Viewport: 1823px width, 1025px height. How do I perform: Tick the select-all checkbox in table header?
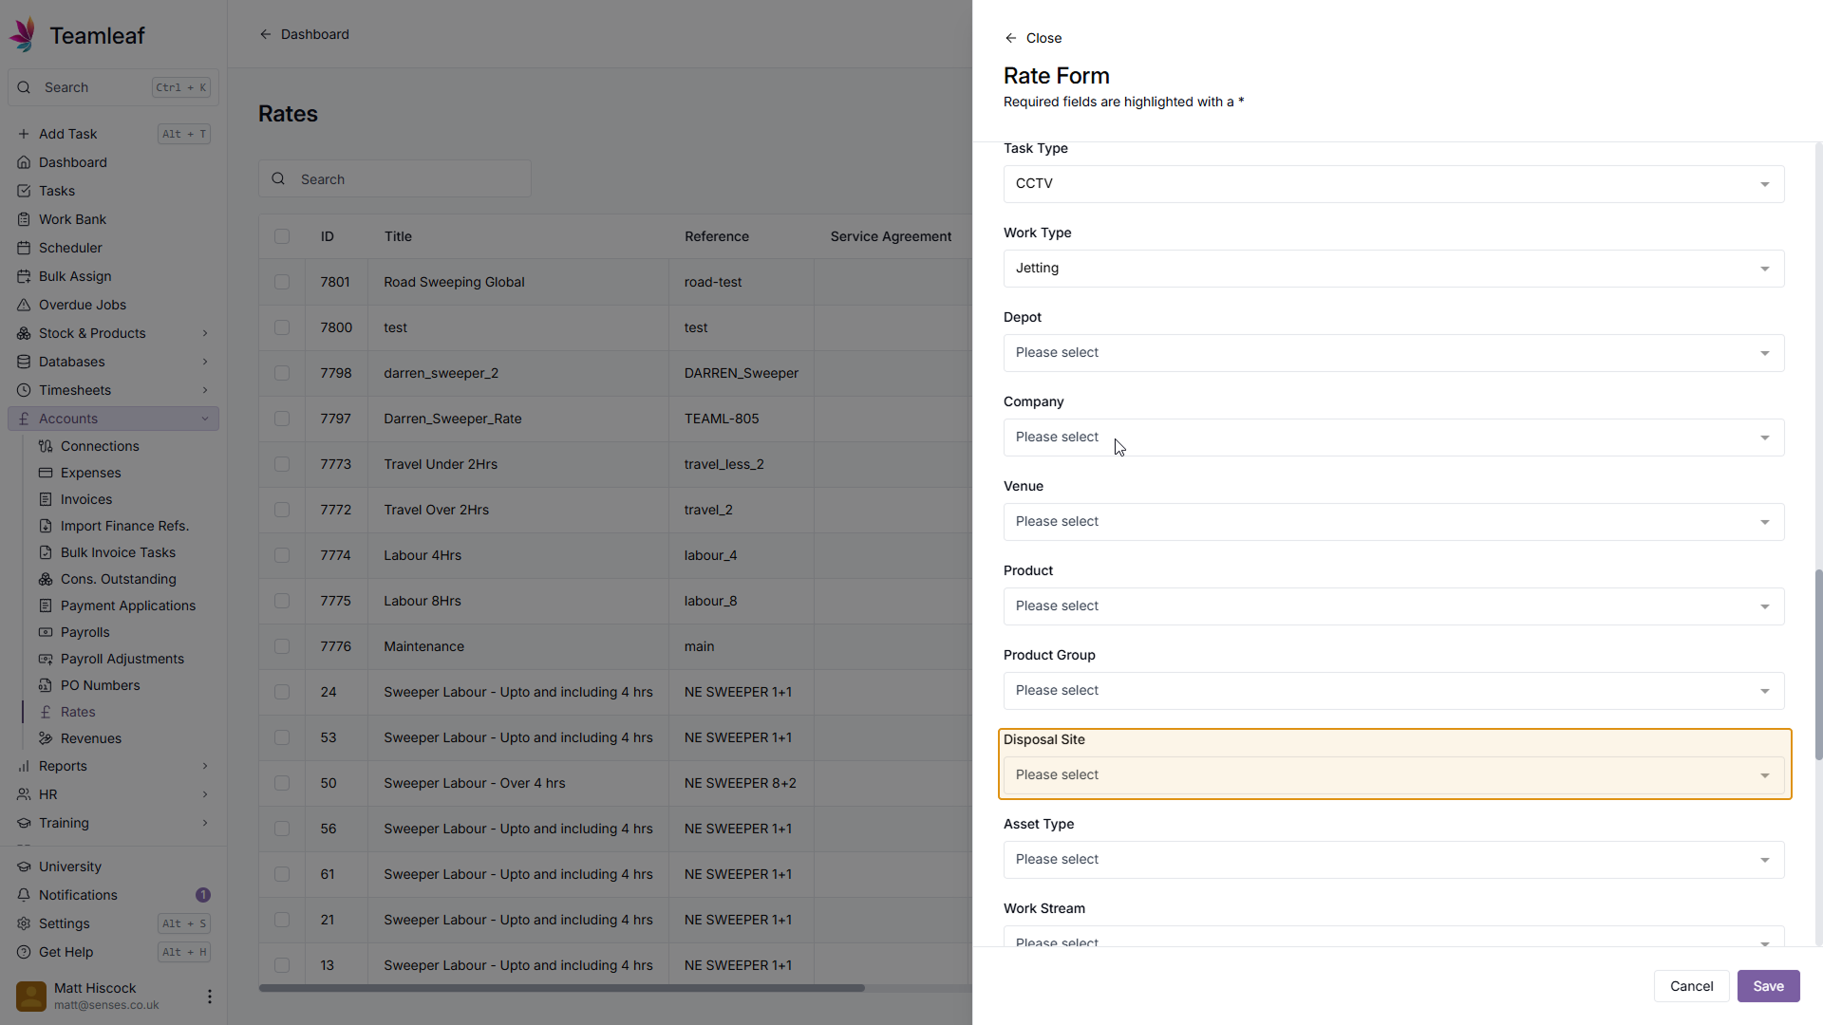coord(282,236)
